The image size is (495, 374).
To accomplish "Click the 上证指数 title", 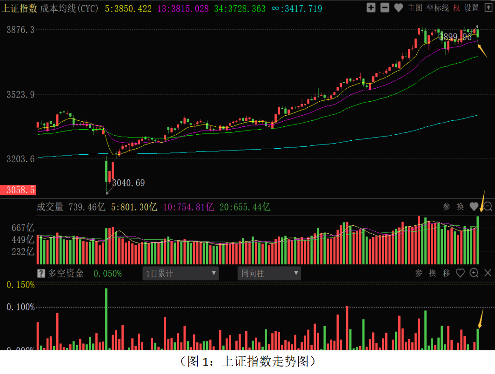I will pos(20,8).
